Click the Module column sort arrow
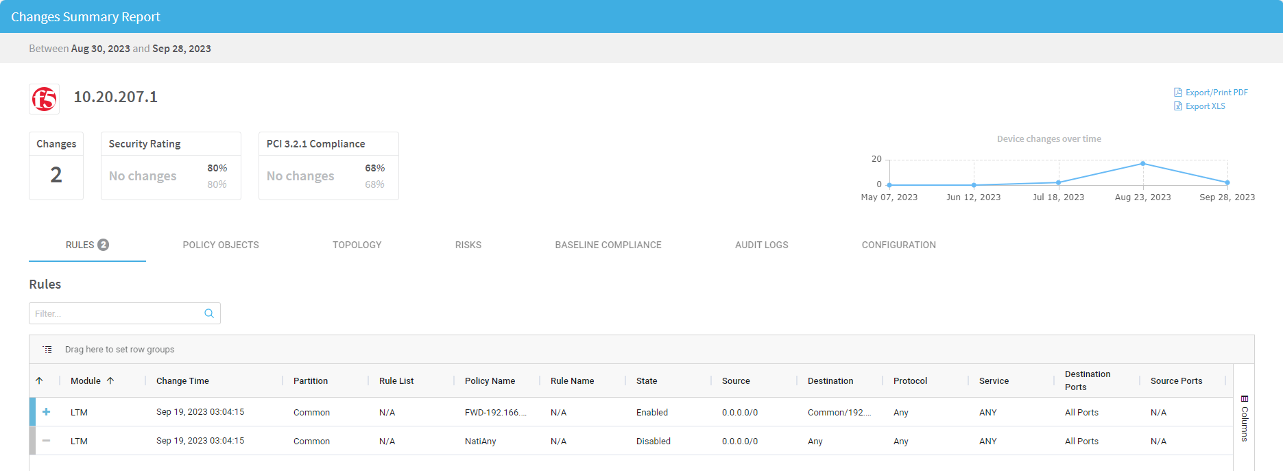 [x=110, y=381]
